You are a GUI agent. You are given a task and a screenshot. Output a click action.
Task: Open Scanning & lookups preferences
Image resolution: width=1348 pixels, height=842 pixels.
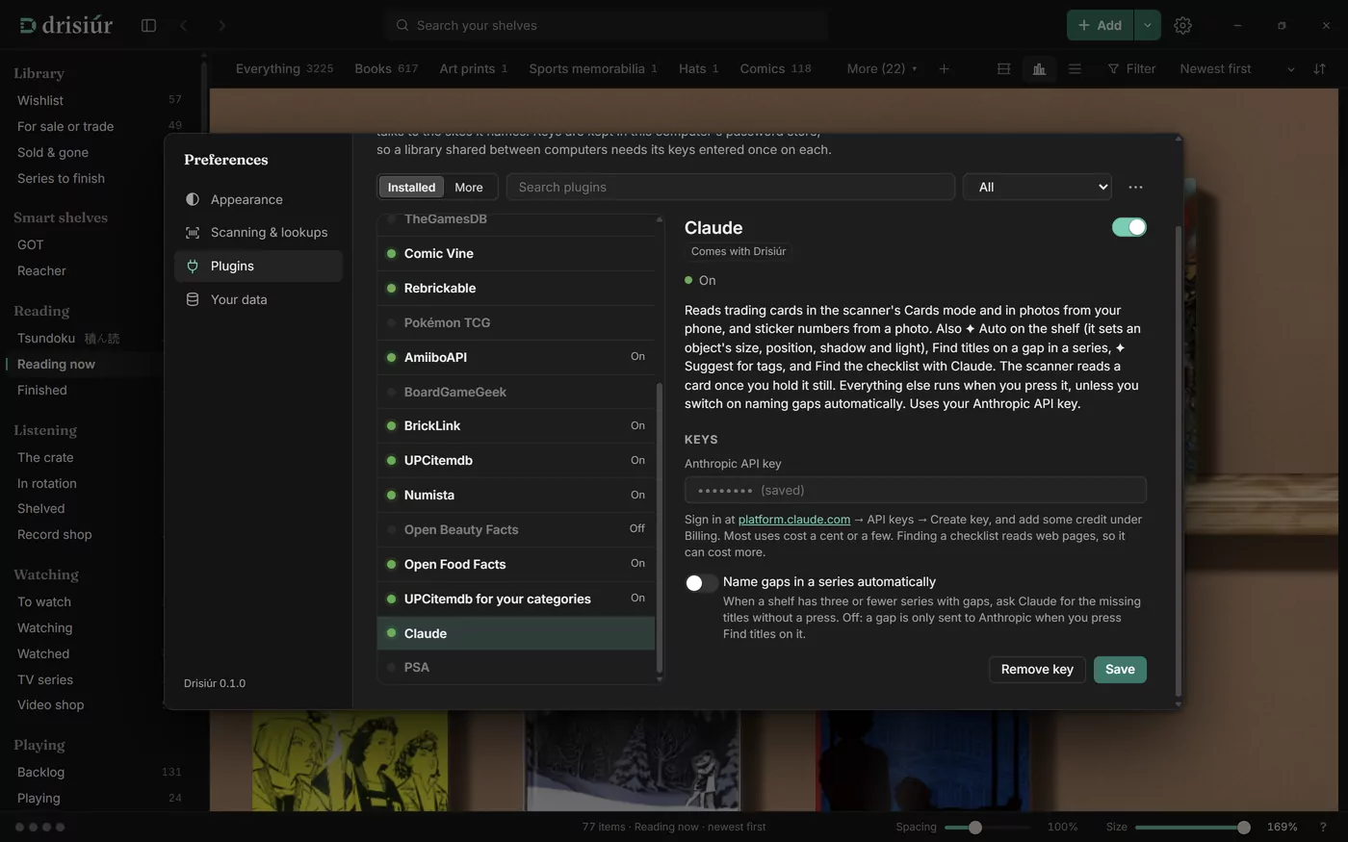(258, 232)
